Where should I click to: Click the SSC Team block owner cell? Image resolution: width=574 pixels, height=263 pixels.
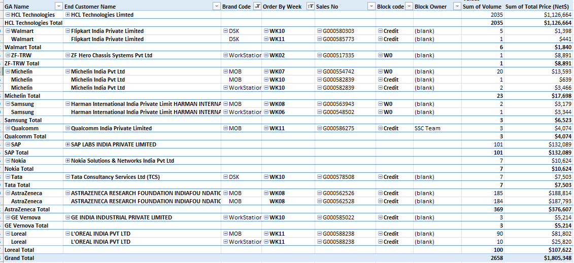[427, 128]
